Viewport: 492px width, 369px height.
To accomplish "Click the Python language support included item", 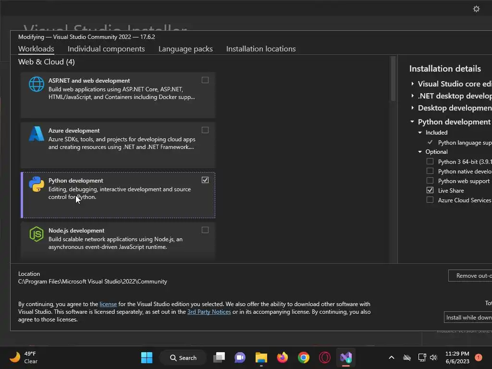I will 465,142.
